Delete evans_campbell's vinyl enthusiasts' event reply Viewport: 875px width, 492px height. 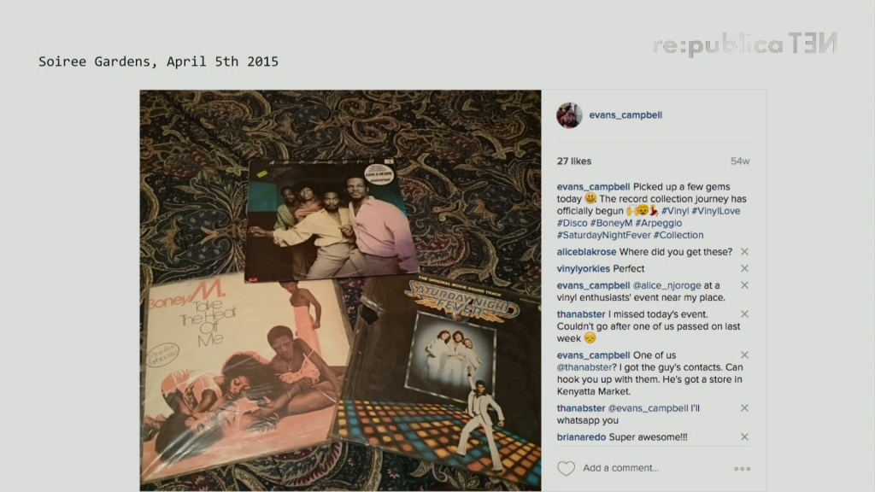tap(744, 285)
